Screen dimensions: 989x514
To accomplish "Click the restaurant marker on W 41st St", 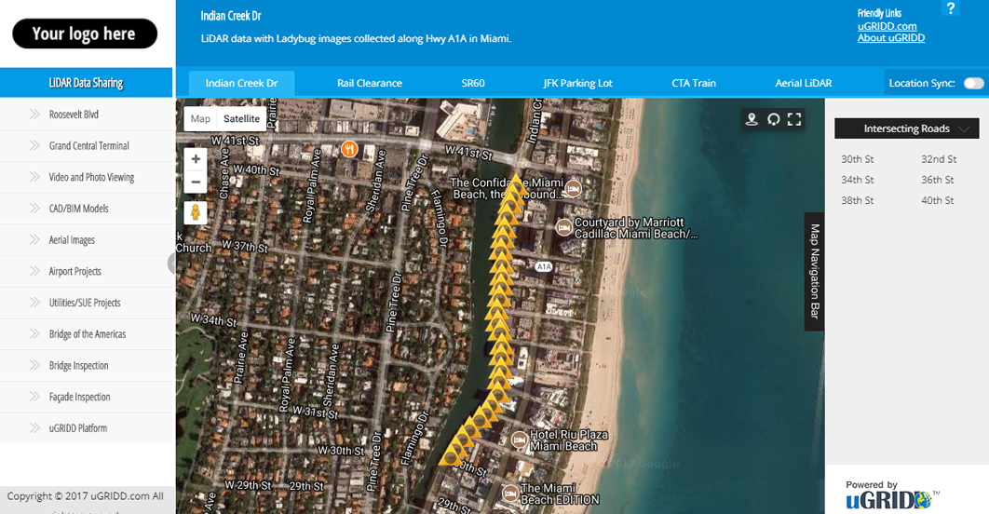I will pyautogui.click(x=350, y=148).
